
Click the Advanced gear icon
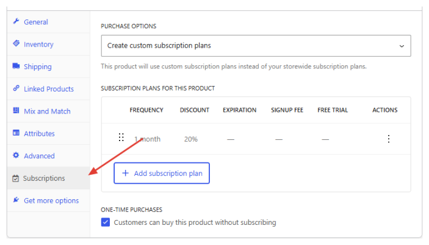coord(16,155)
